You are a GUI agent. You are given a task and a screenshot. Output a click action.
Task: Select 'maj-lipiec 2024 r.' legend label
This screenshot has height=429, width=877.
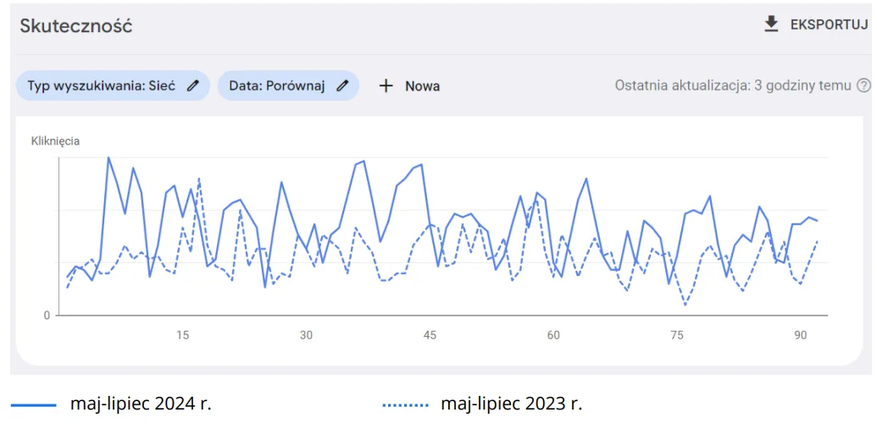[x=141, y=404]
